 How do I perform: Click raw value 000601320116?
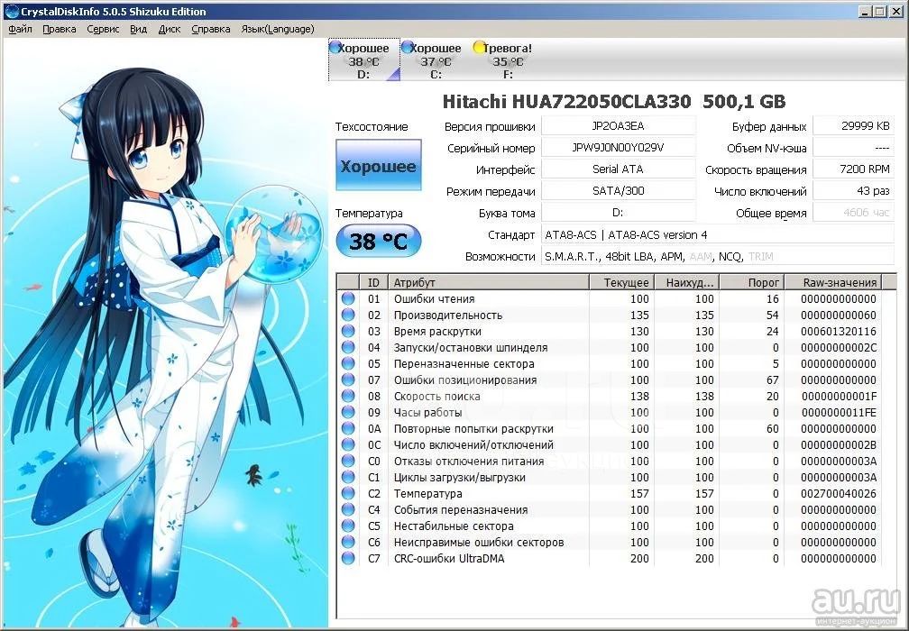click(x=839, y=332)
